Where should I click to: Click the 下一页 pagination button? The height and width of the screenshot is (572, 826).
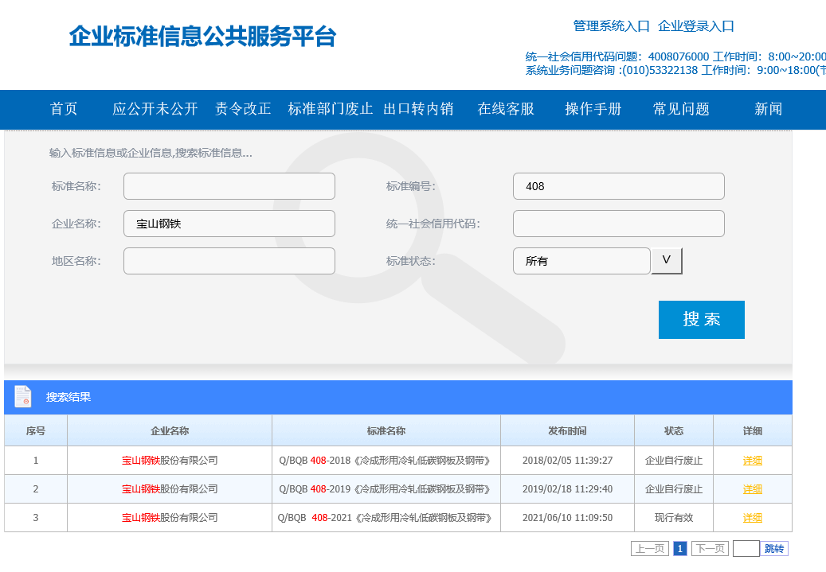click(710, 548)
